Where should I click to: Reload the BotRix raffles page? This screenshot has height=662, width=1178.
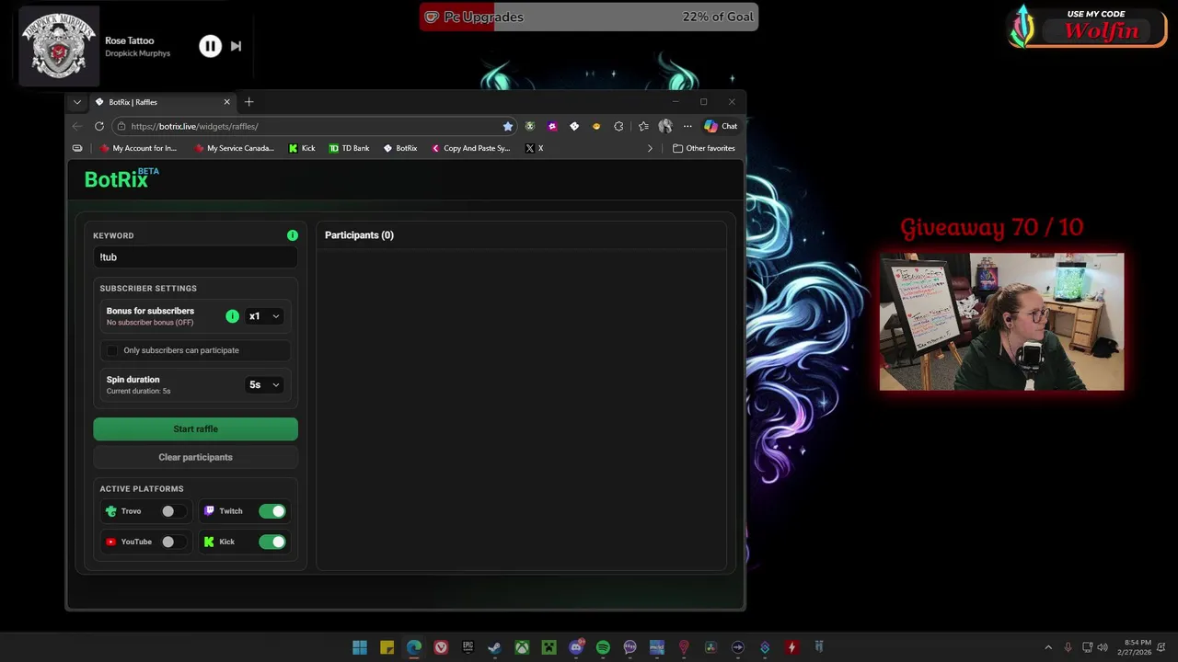pos(99,126)
